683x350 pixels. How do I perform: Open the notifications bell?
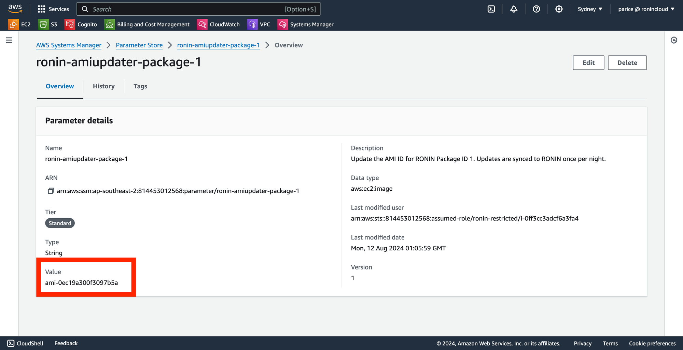[x=514, y=9]
